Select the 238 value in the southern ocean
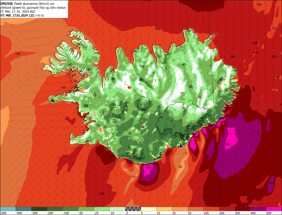 [x=102, y=194]
